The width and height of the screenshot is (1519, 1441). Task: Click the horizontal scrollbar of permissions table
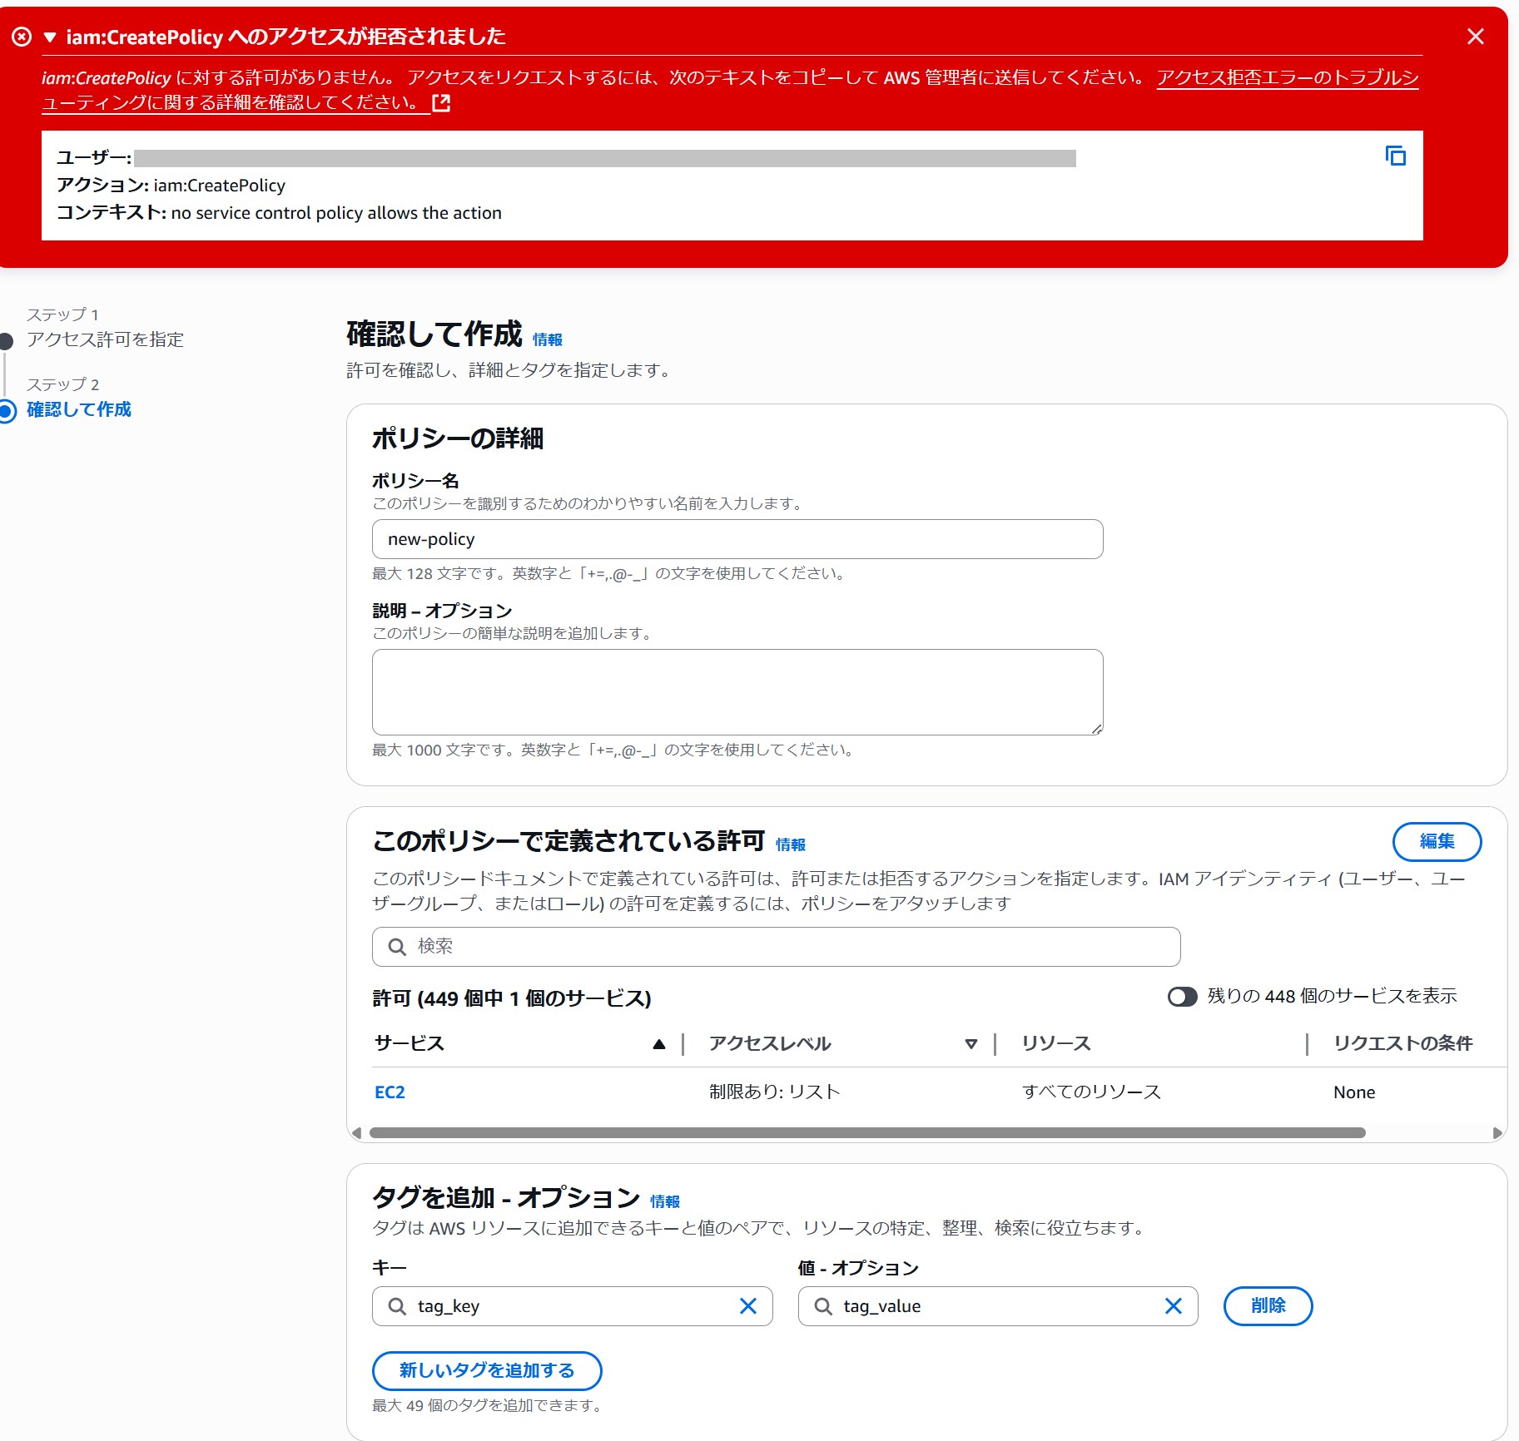click(x=866, y=1132)
